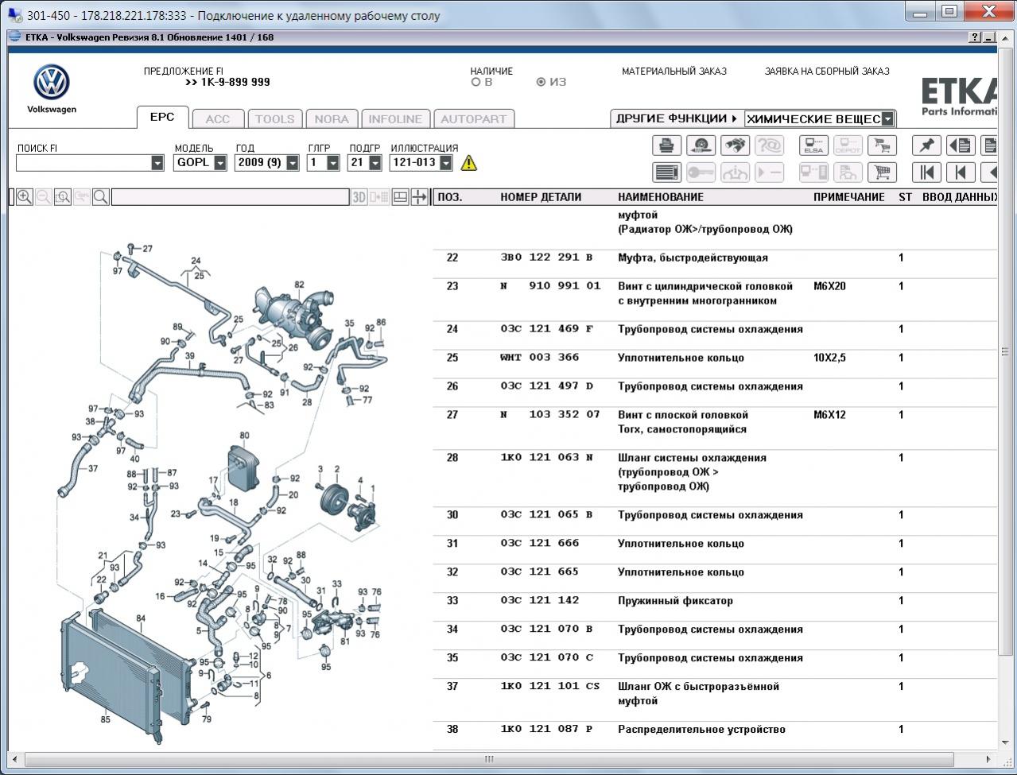Image resolution: width=1017 pixels, height=775 pixels.
Task: Click the vertical scrollbar of parts list
Action: click(x=1004, y=351)
